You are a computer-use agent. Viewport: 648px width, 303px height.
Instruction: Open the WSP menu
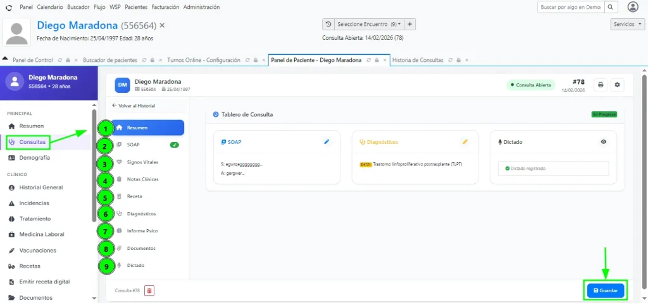[x=115, y=7]
